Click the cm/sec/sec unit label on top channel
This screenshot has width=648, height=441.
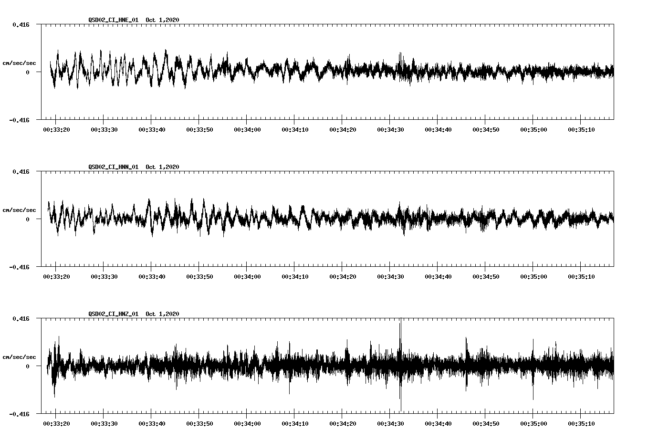(20, 63)
